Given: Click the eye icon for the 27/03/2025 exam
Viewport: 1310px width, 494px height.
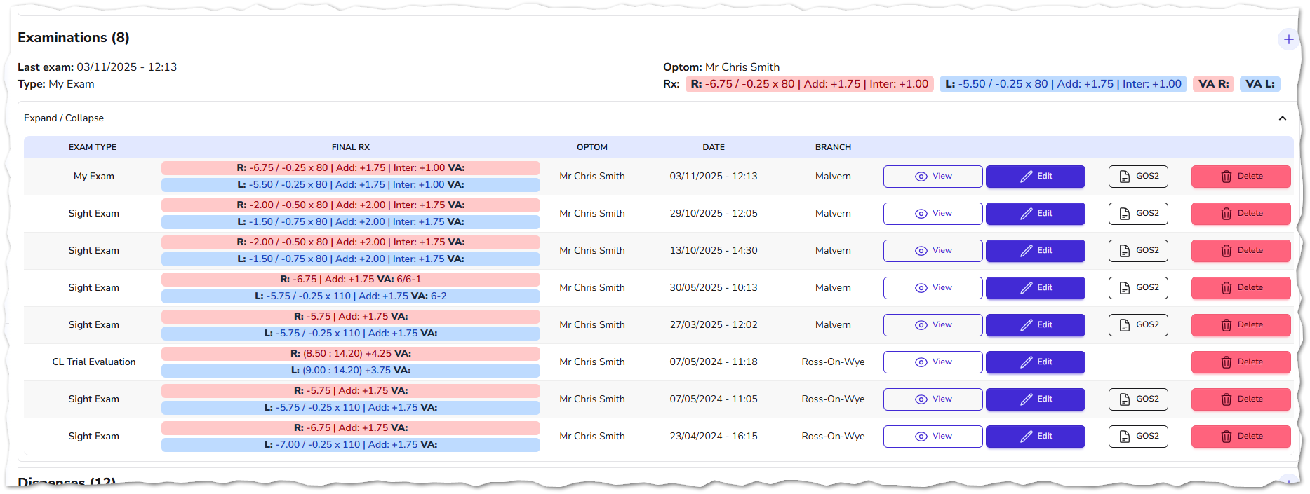Looking at the screenshot, I should coord(921,325).
